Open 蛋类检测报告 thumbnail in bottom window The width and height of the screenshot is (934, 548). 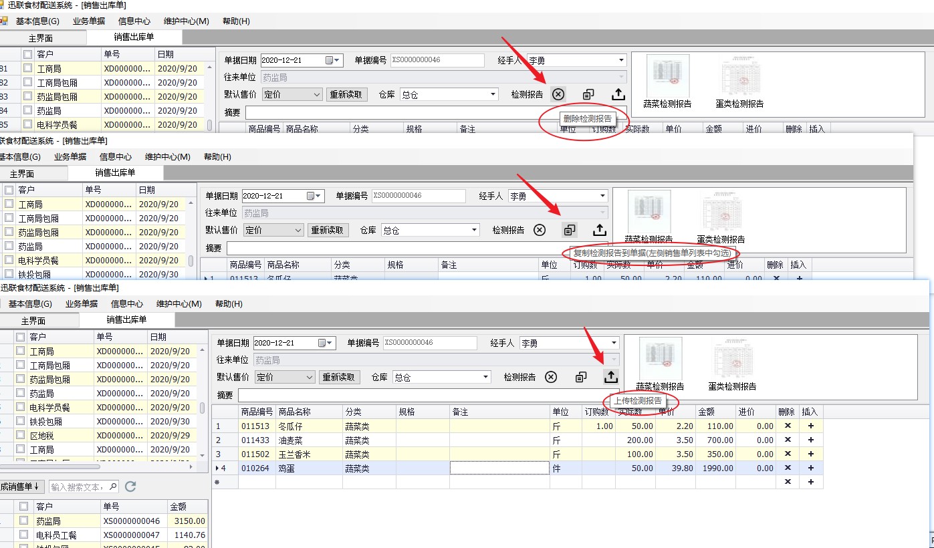point(733,364)
